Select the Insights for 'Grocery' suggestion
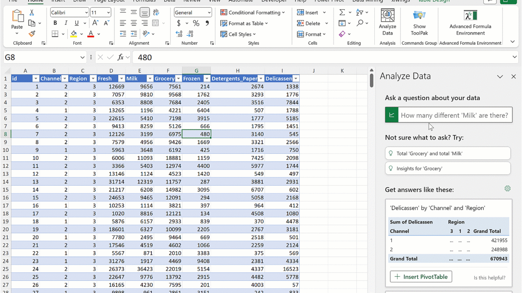This screenshot has width=522, height=293. [447, 168]
